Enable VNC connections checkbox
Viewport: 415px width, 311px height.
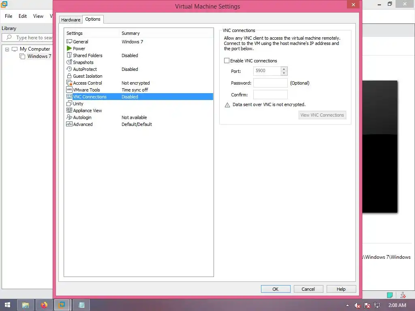(x=227, y=61)
